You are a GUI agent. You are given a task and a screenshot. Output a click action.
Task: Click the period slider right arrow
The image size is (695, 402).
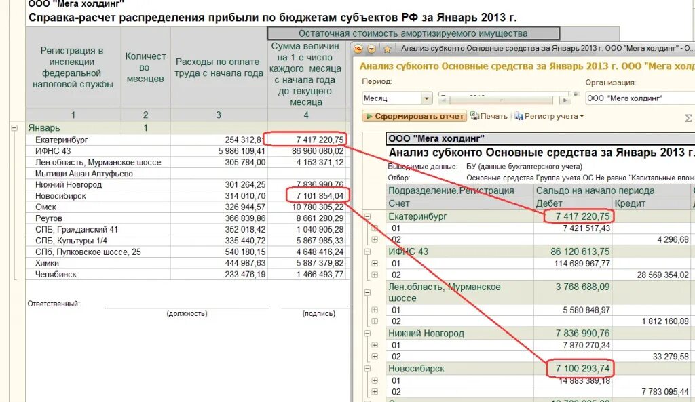tap(564, 100)
